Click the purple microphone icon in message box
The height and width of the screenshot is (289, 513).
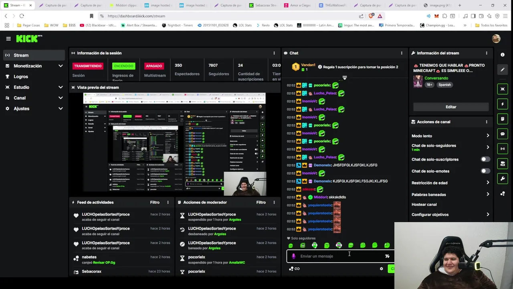(x=294, y=256)
